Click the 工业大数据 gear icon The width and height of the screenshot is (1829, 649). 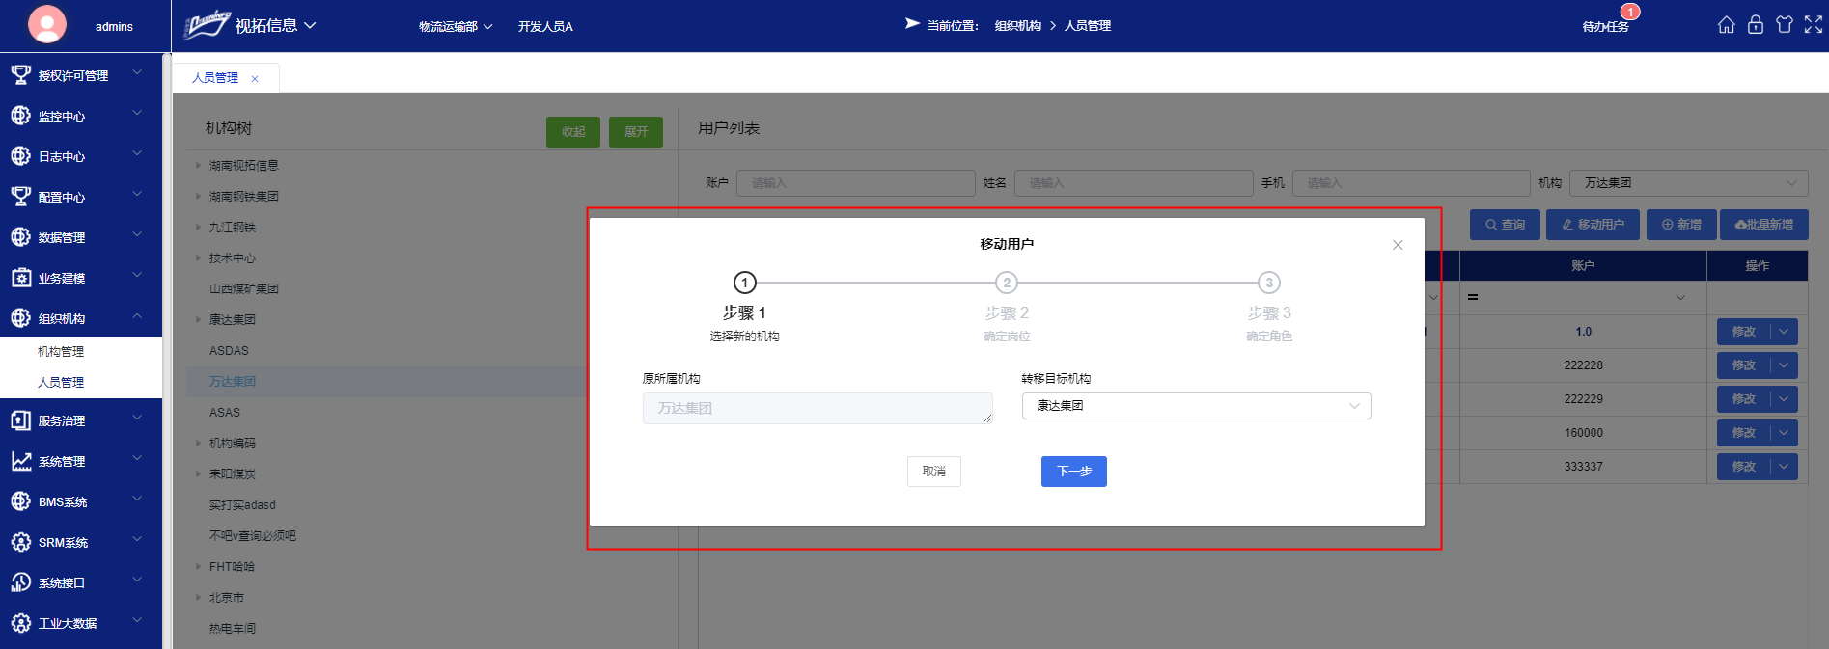(20, 622)
